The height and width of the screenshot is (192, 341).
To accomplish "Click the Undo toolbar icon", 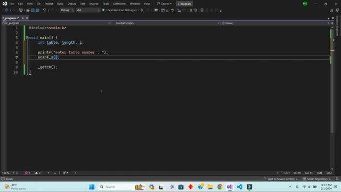I will [44, 10].
